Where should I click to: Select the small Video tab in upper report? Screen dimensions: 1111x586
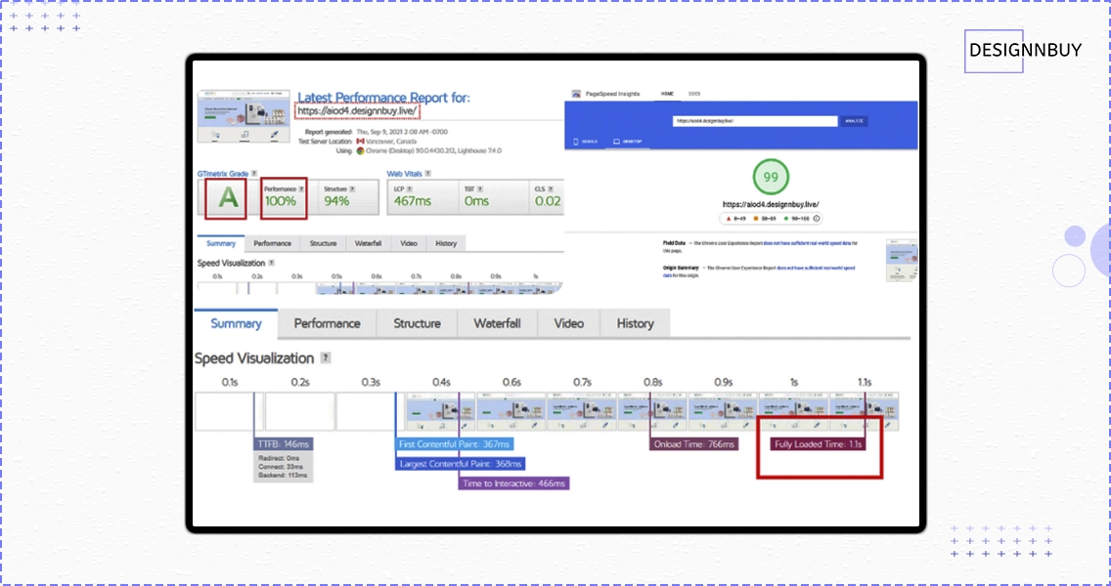(x=408, y=243)
